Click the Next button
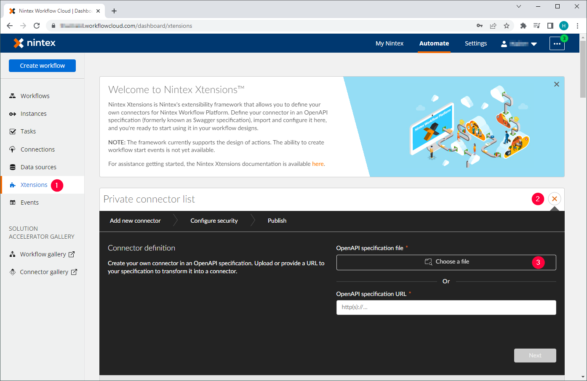The height and width of the screenshot is (381, 587). [x=535, y=355]
